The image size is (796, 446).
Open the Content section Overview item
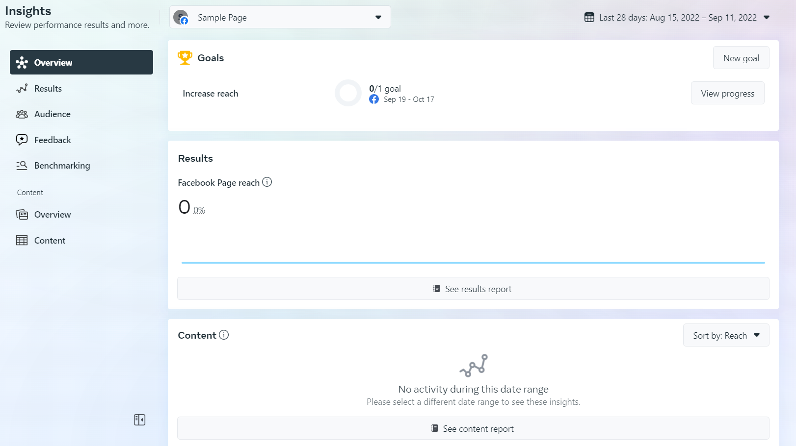(x=52, y=215)
